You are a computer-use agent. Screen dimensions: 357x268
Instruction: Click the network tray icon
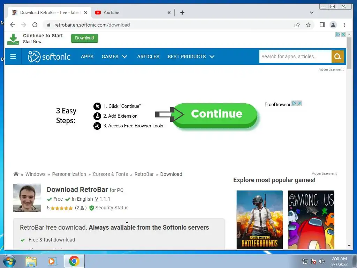[305, 261]
